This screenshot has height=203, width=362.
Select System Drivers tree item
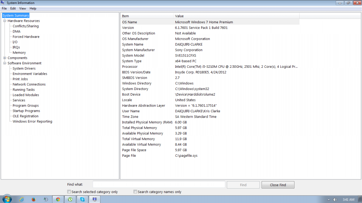[24, 68]
